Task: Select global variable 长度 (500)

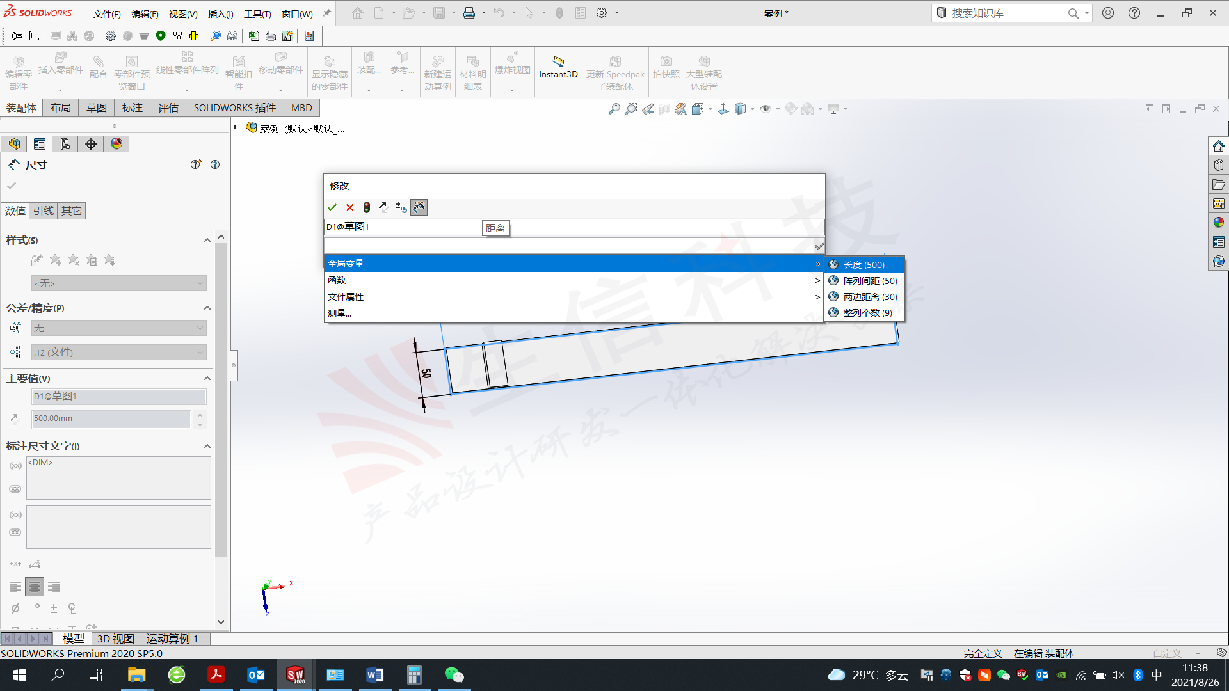Action: tap(864, 264)
